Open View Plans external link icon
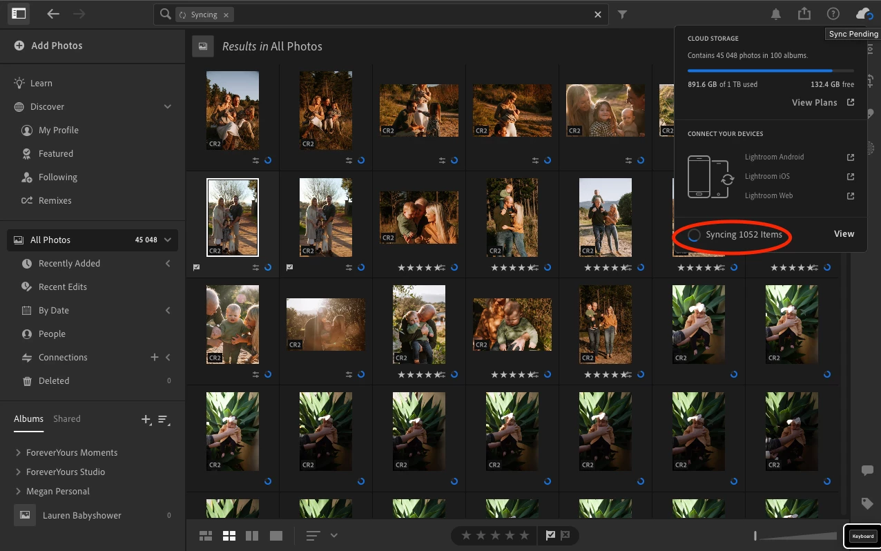This screenshot has height=551, width=881. pos(851,102)
